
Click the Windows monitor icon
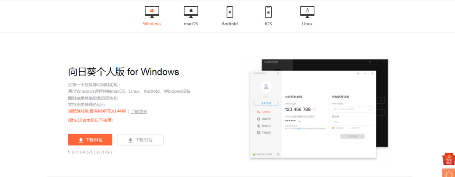coord(152,12)
